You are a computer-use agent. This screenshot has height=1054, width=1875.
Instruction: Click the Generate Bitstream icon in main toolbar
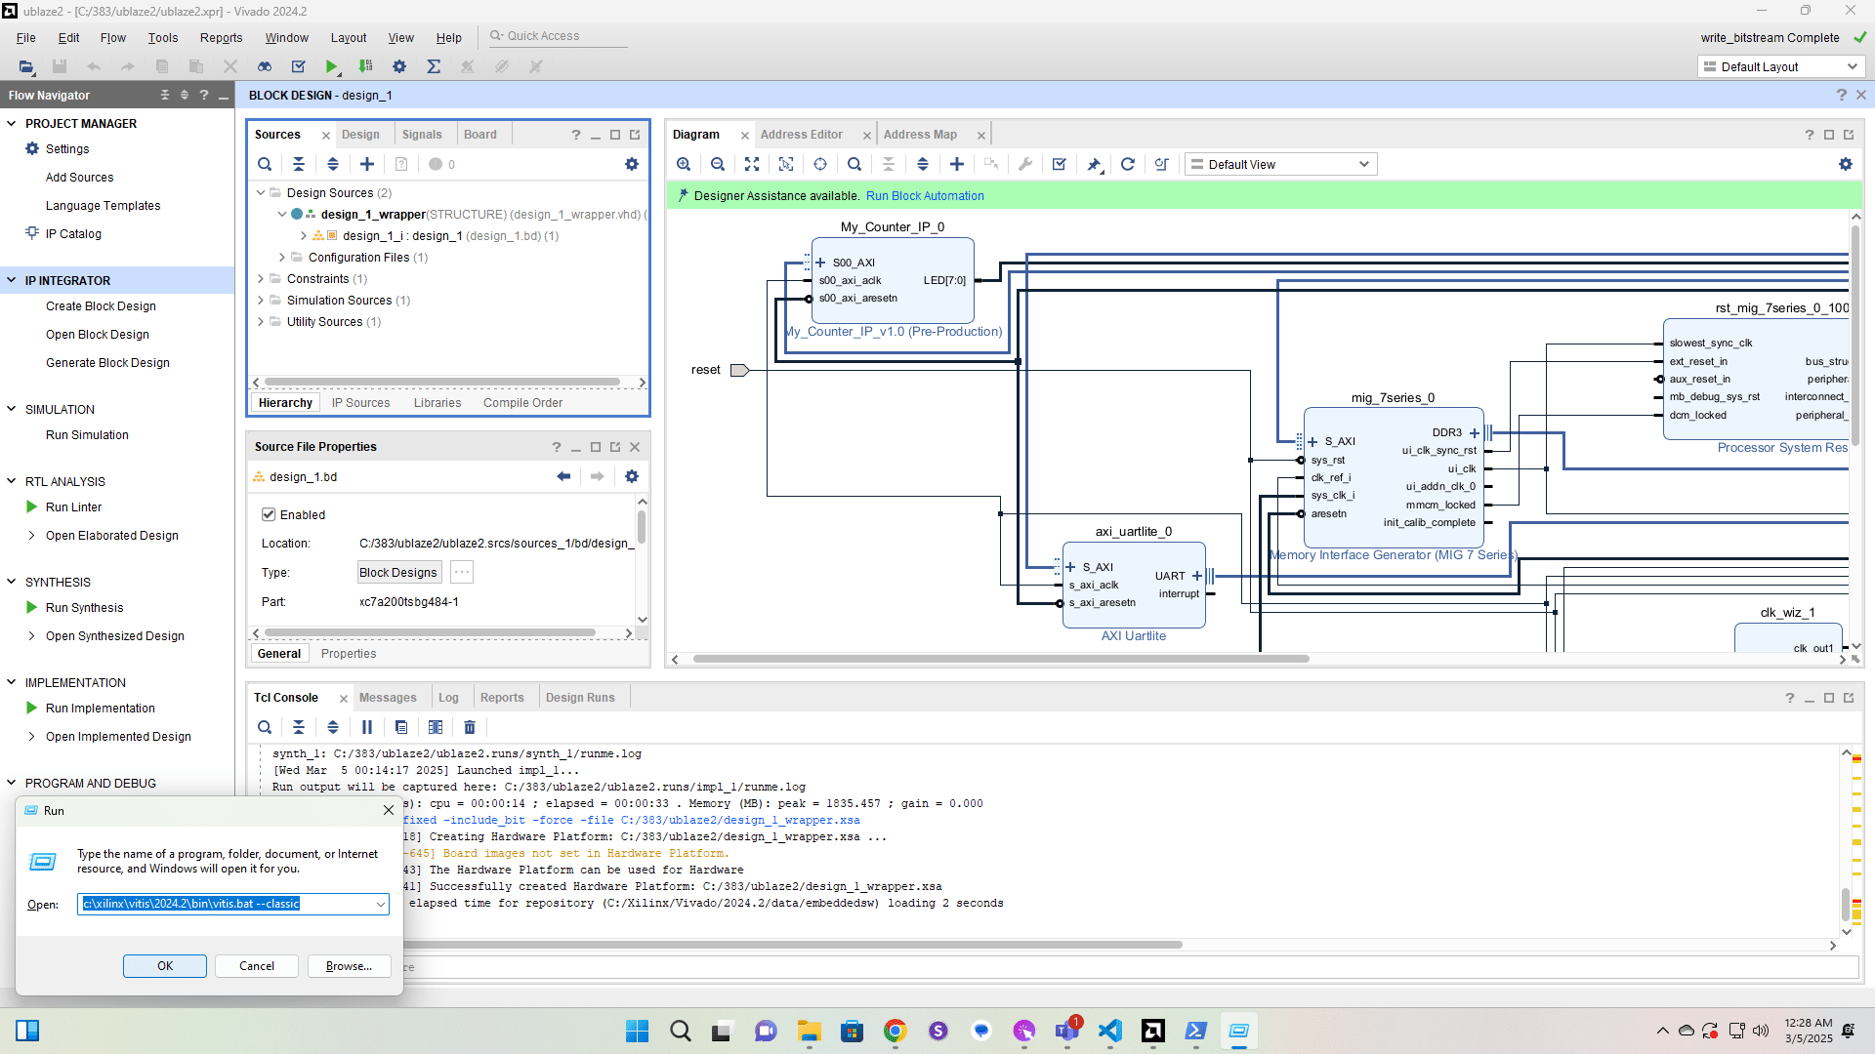(x=365, y=66)
